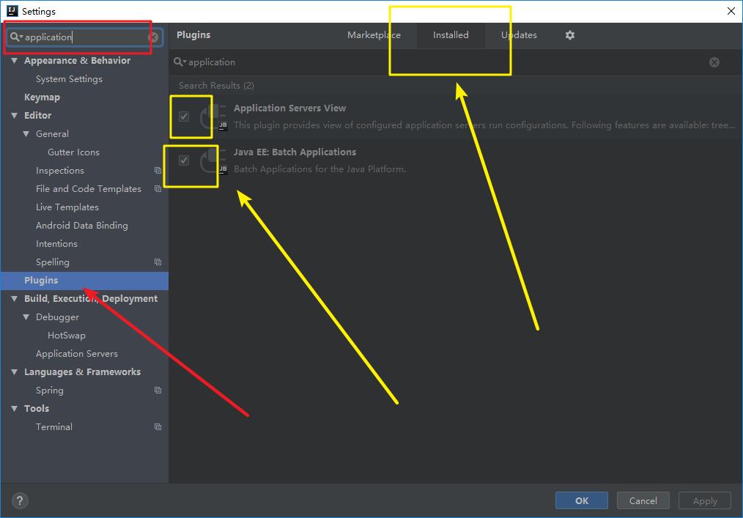Open Android Data Binding settings
Screen dimensions: 743x518
pyautogui.click(x=82, y=226)
